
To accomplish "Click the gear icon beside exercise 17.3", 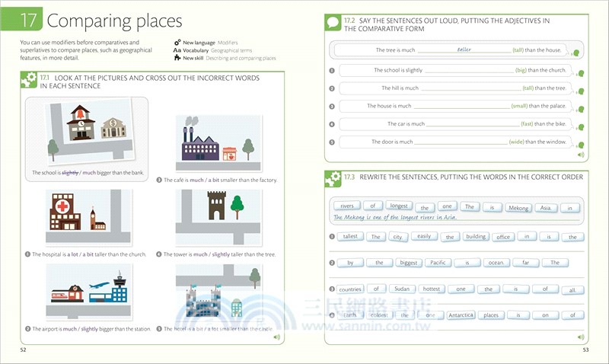I will coord(333,180).
